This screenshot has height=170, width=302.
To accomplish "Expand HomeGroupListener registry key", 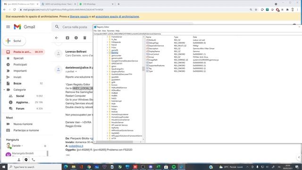I will tap(108, 114).
